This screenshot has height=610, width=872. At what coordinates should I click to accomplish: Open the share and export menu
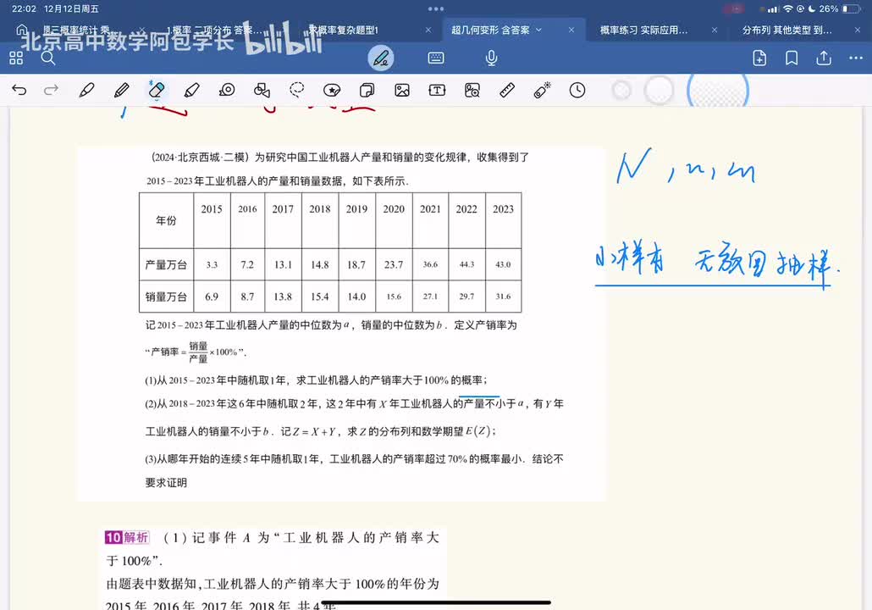(x=824, y=58)
